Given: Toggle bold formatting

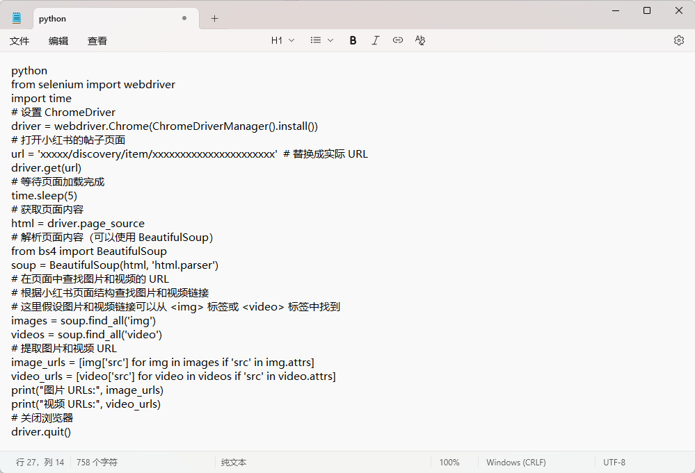Looking at the screenshot, I should (x=353, y=40).
